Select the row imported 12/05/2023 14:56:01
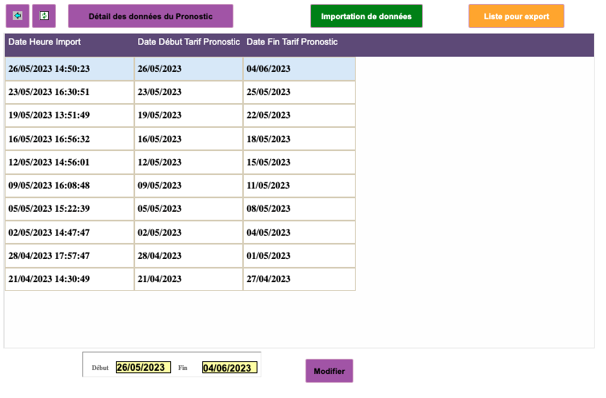 tap(180, 162)
